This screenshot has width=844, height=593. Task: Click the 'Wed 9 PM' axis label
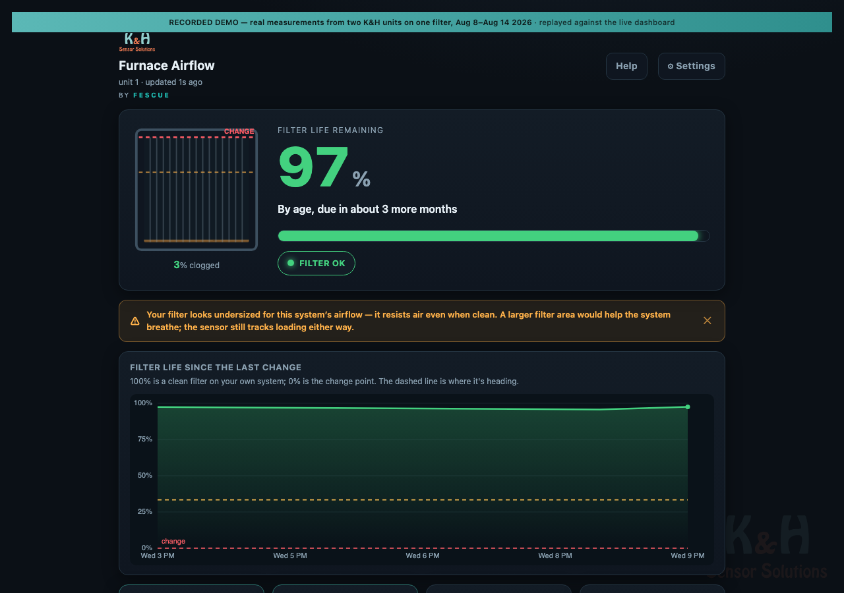click(x=688, y=555)
